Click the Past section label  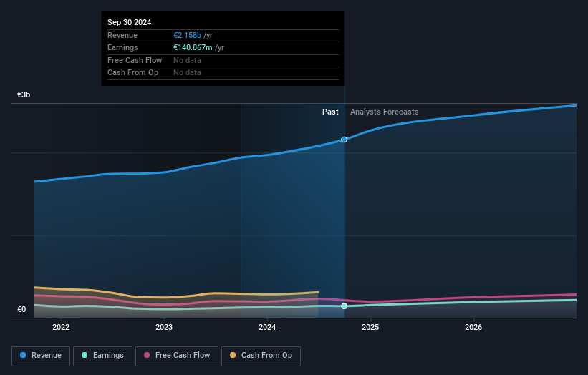(x=330, y=112)
